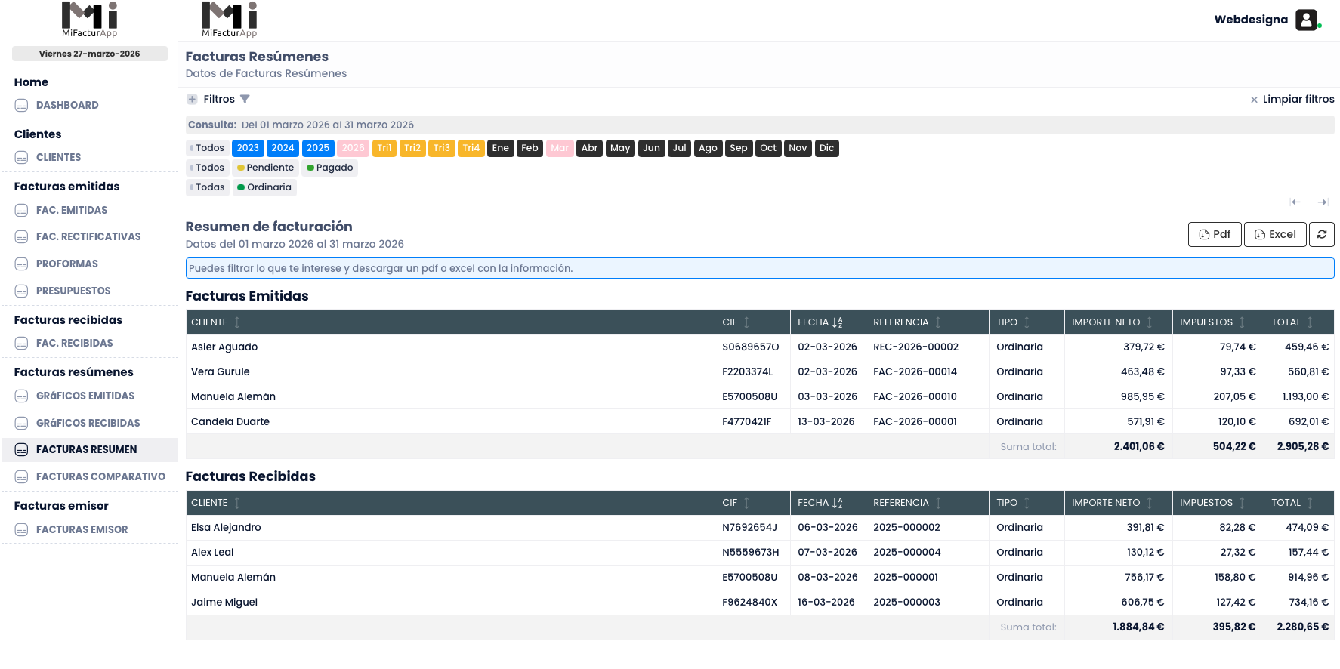
Task: Click the user profile avatar icon
Action: tap(1306, 20)
